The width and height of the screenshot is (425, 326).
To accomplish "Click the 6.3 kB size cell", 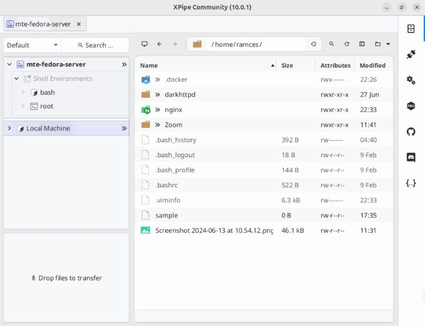I will click(290, 200).
